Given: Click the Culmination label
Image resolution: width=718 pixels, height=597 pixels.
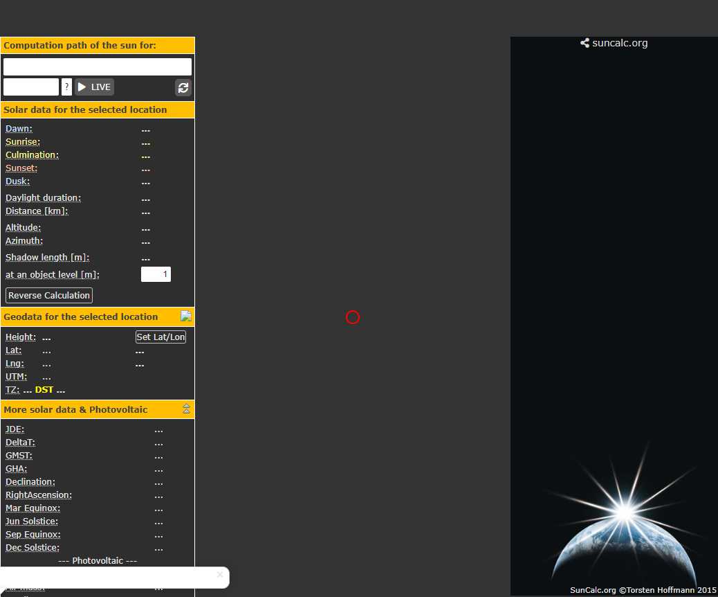Looking at the screenshot, I should click(32, 155).
